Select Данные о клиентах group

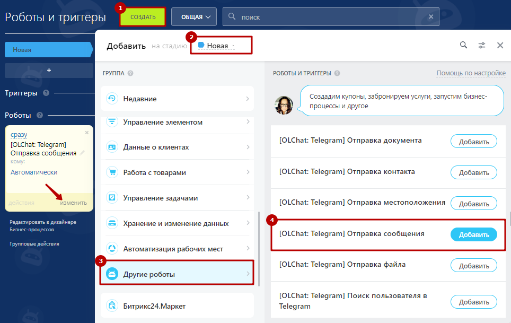click(x=177, y=147)
